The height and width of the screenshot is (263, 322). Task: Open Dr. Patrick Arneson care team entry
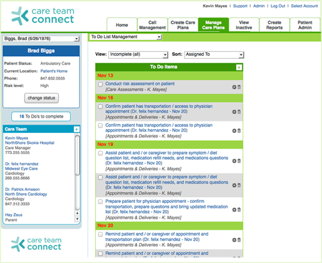[x=23, y=189]
